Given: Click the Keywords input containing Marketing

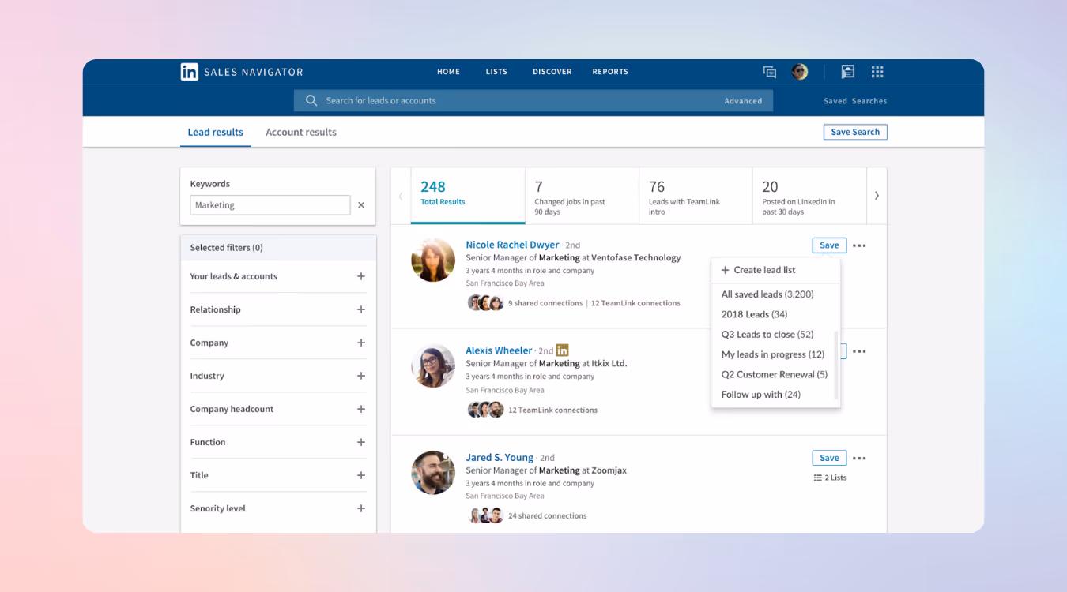Looking at the screenshot, I should 270,205.
